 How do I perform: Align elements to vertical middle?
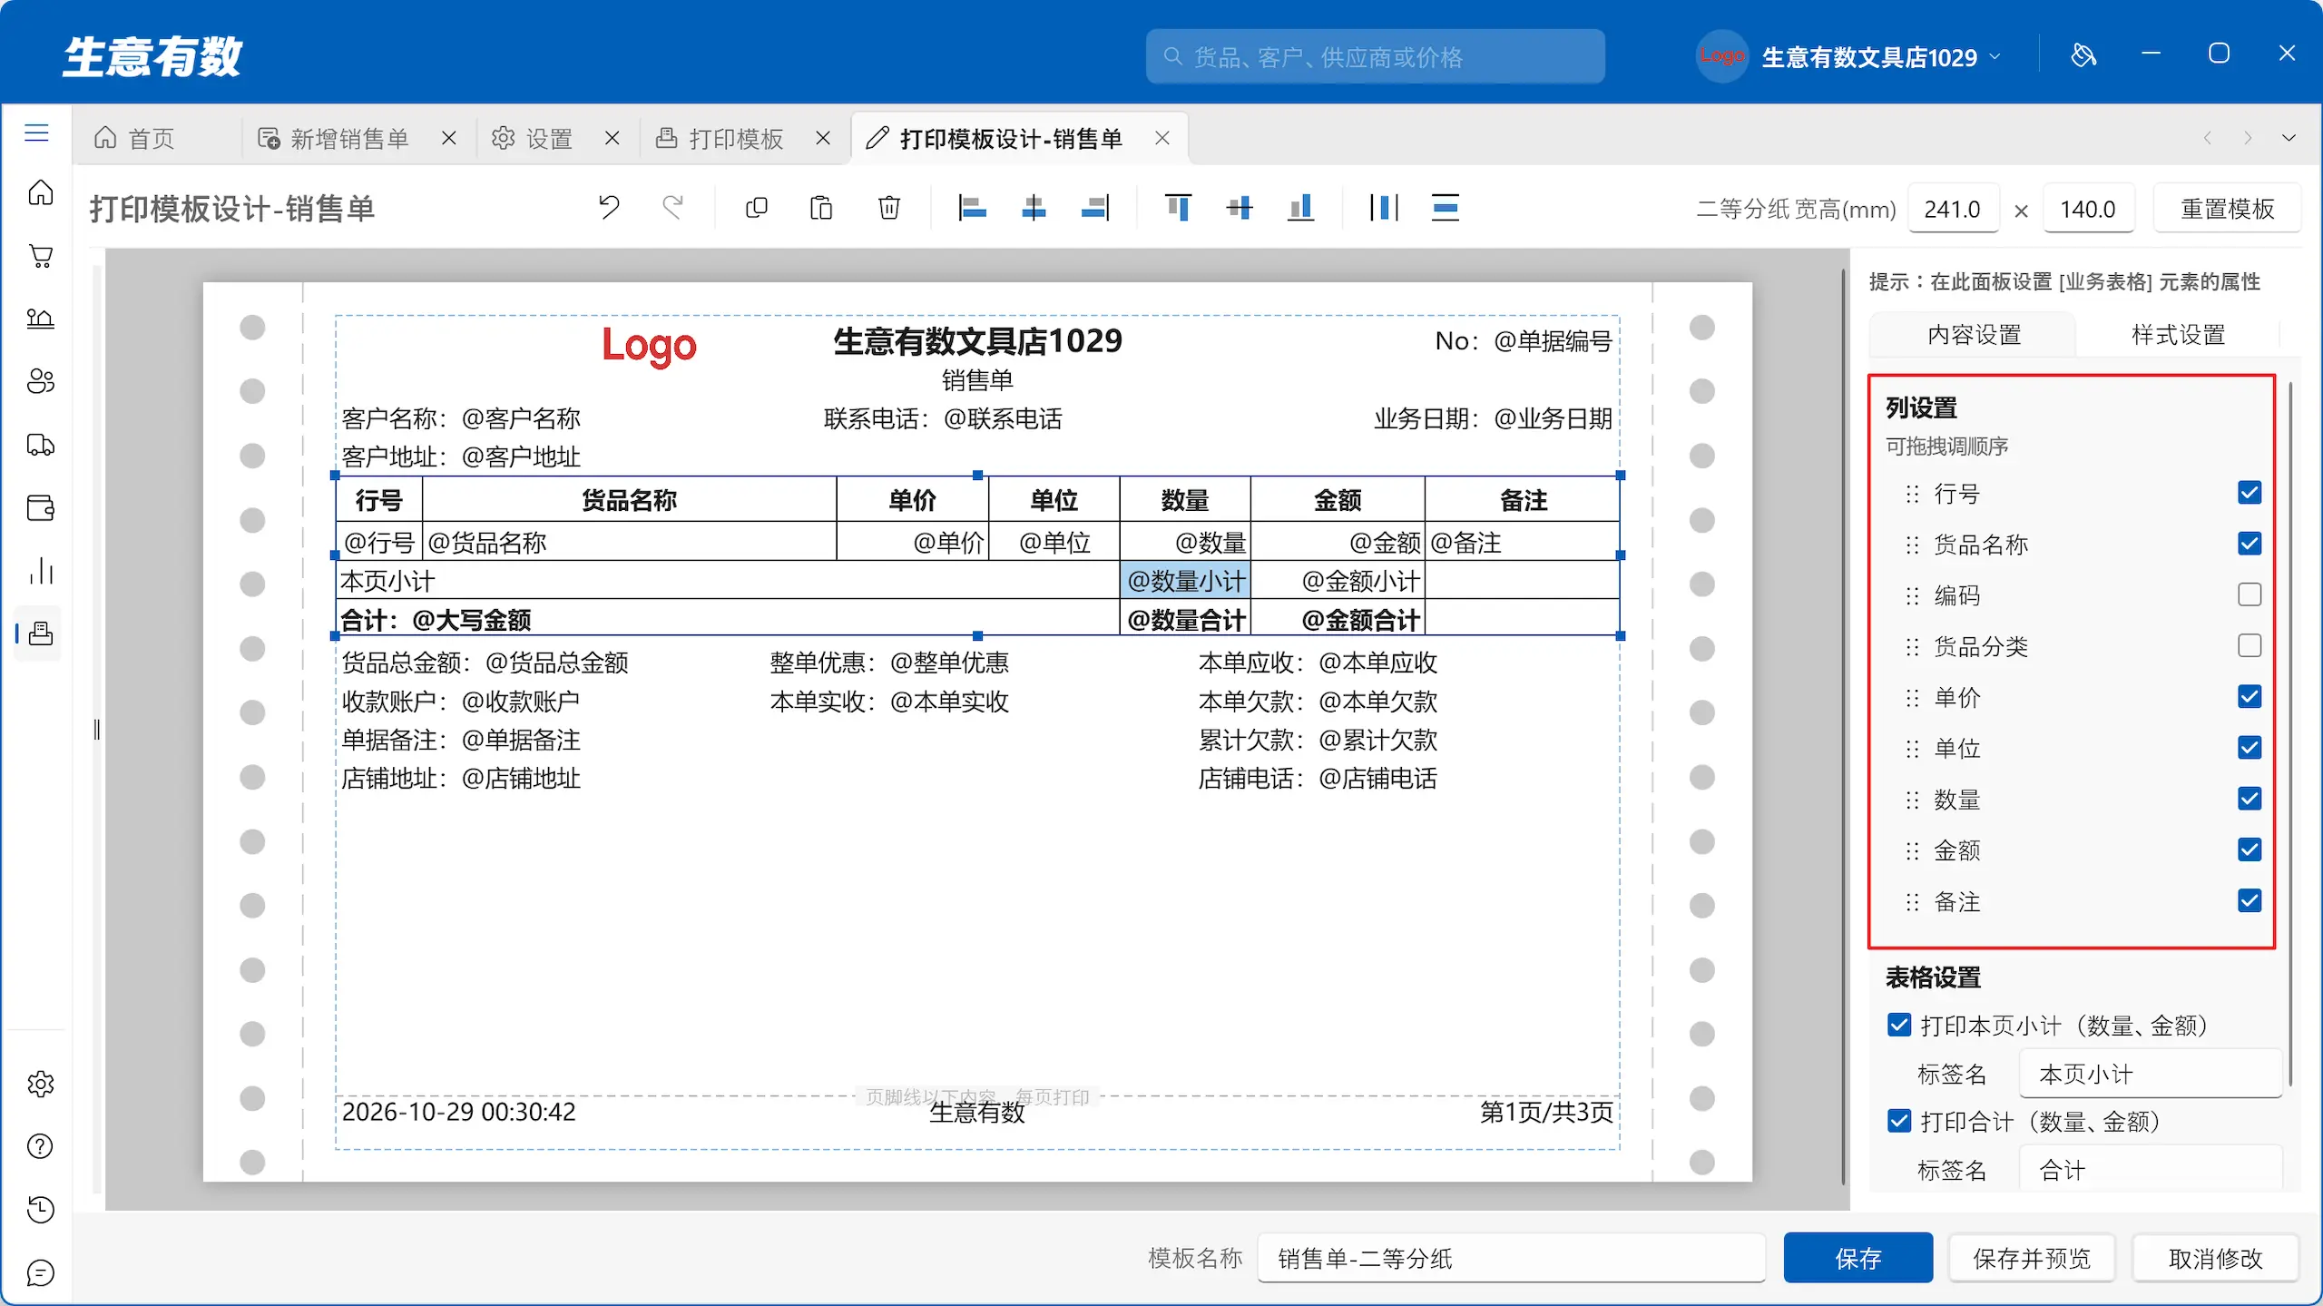(x=1240, y=208)
